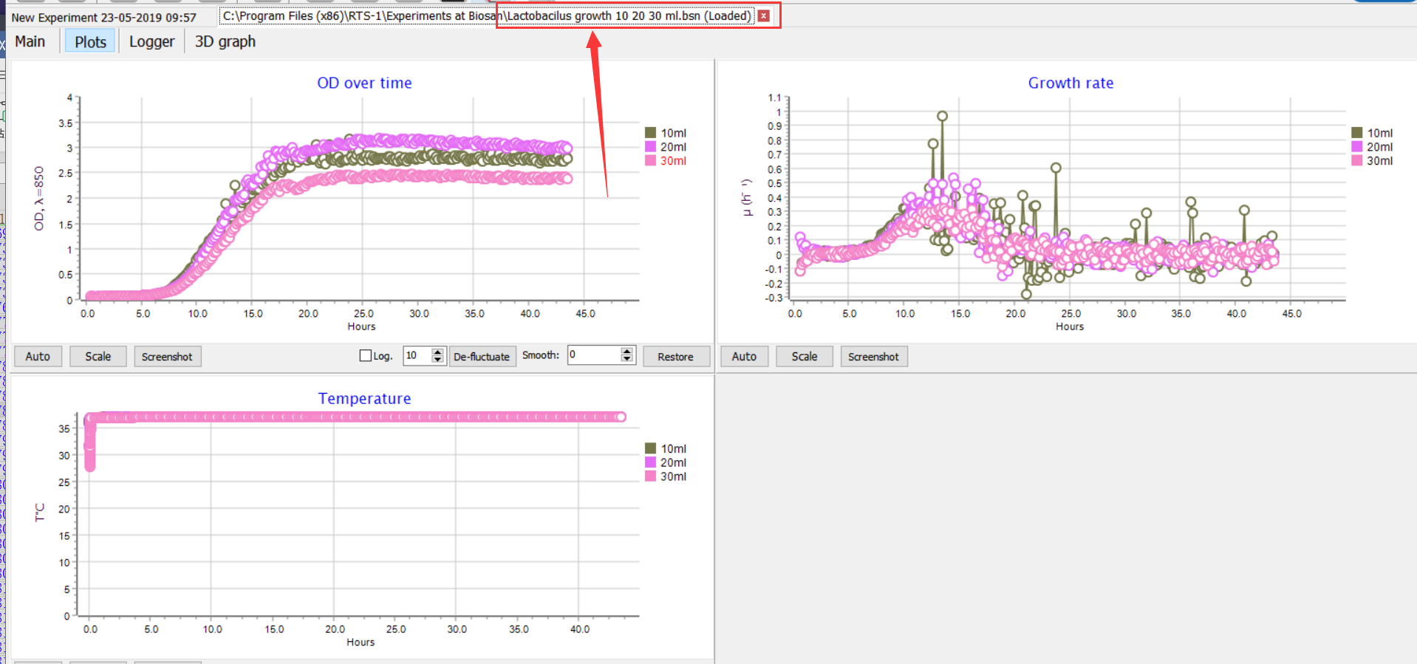Take Screenshot of Growth rate plot

873,356
